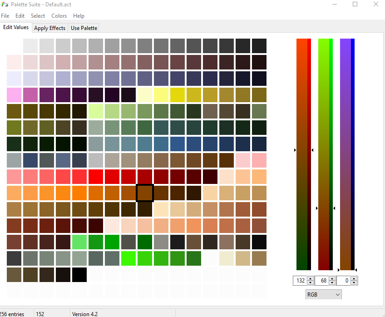Switch to the Use Palette tab
The height and width of the screenshot is (317, 385).
(84, 28)
